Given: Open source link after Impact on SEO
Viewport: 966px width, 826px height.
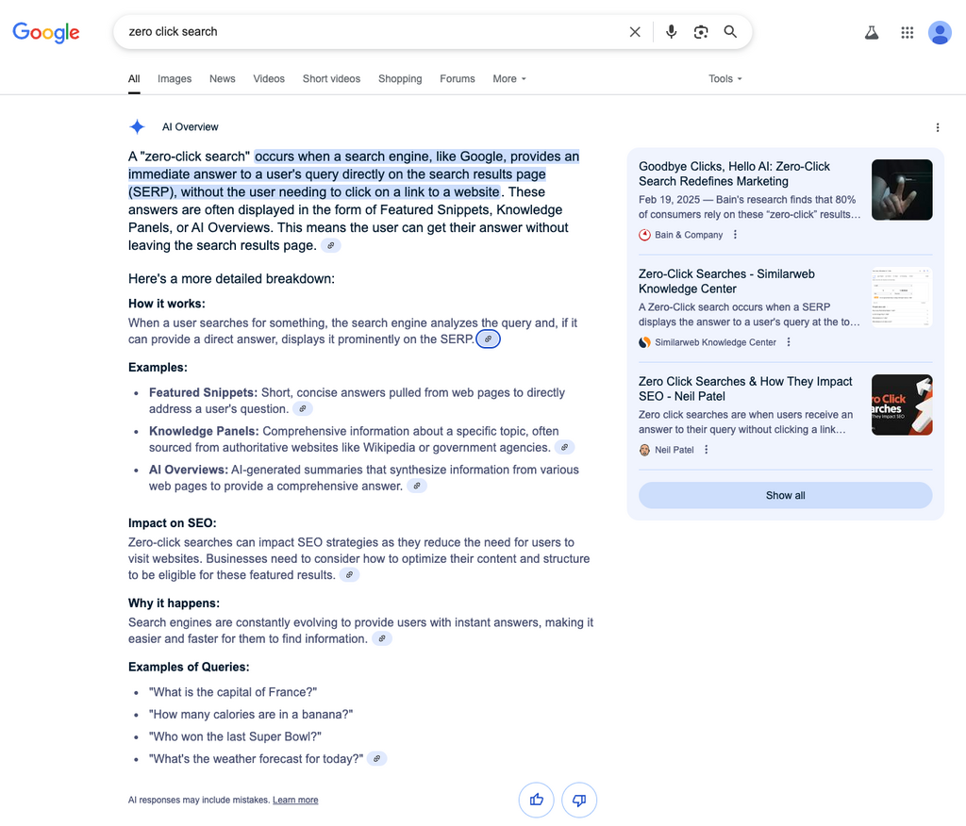Looking at the screenshot, I should 349,574.
